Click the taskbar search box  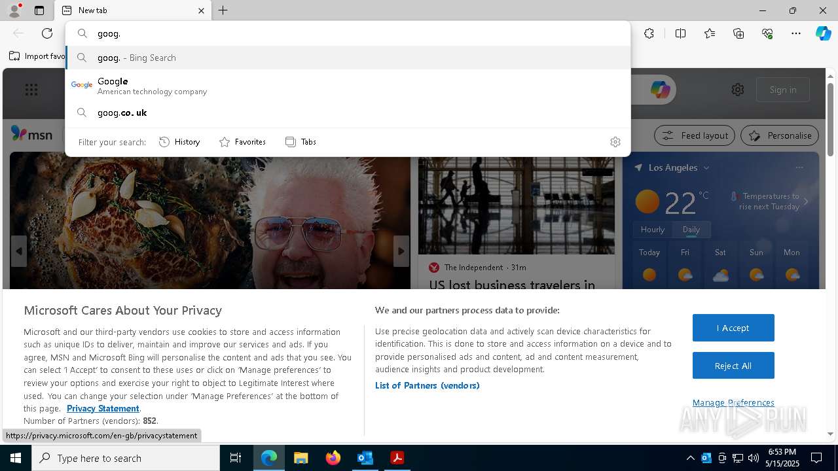pyautogui.click(x=126, y=458)
